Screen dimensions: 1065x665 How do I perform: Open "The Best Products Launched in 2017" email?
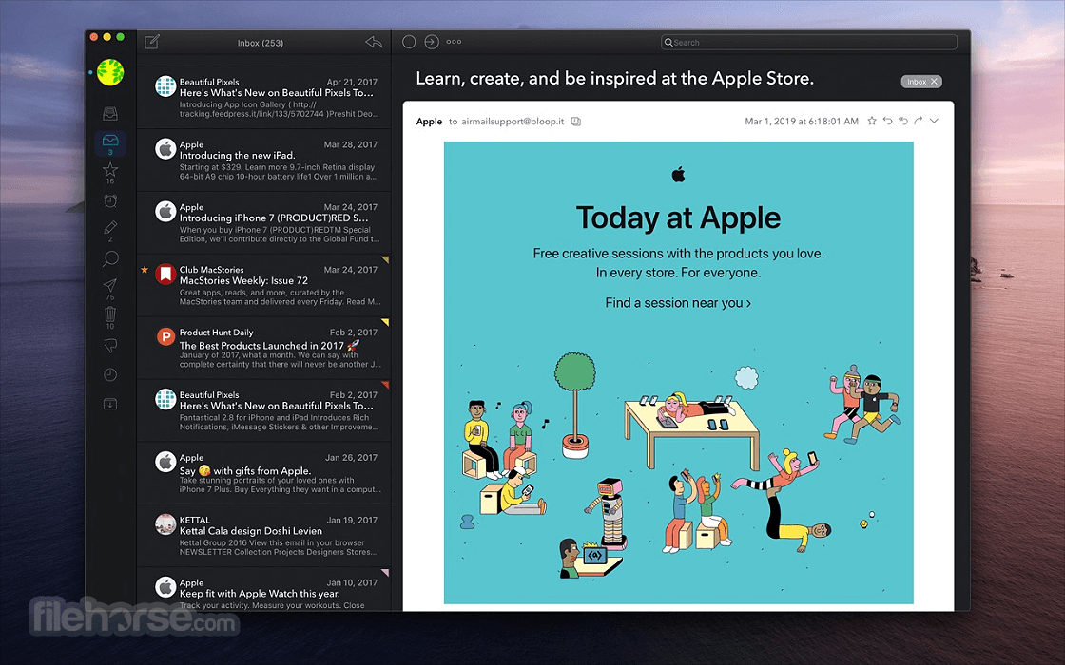point(264,348)
